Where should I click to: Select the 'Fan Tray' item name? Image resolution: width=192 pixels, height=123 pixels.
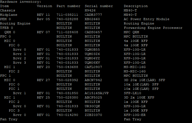[x=9, y=119]
